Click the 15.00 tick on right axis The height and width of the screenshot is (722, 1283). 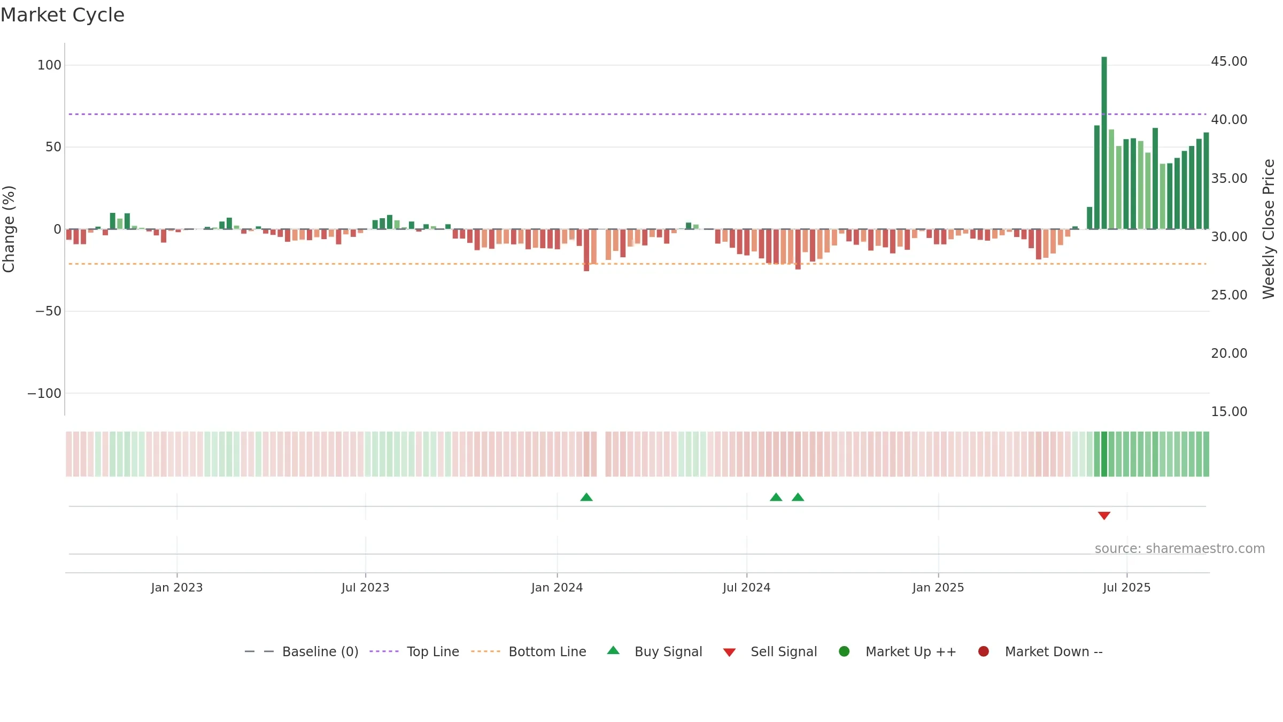1229,412
